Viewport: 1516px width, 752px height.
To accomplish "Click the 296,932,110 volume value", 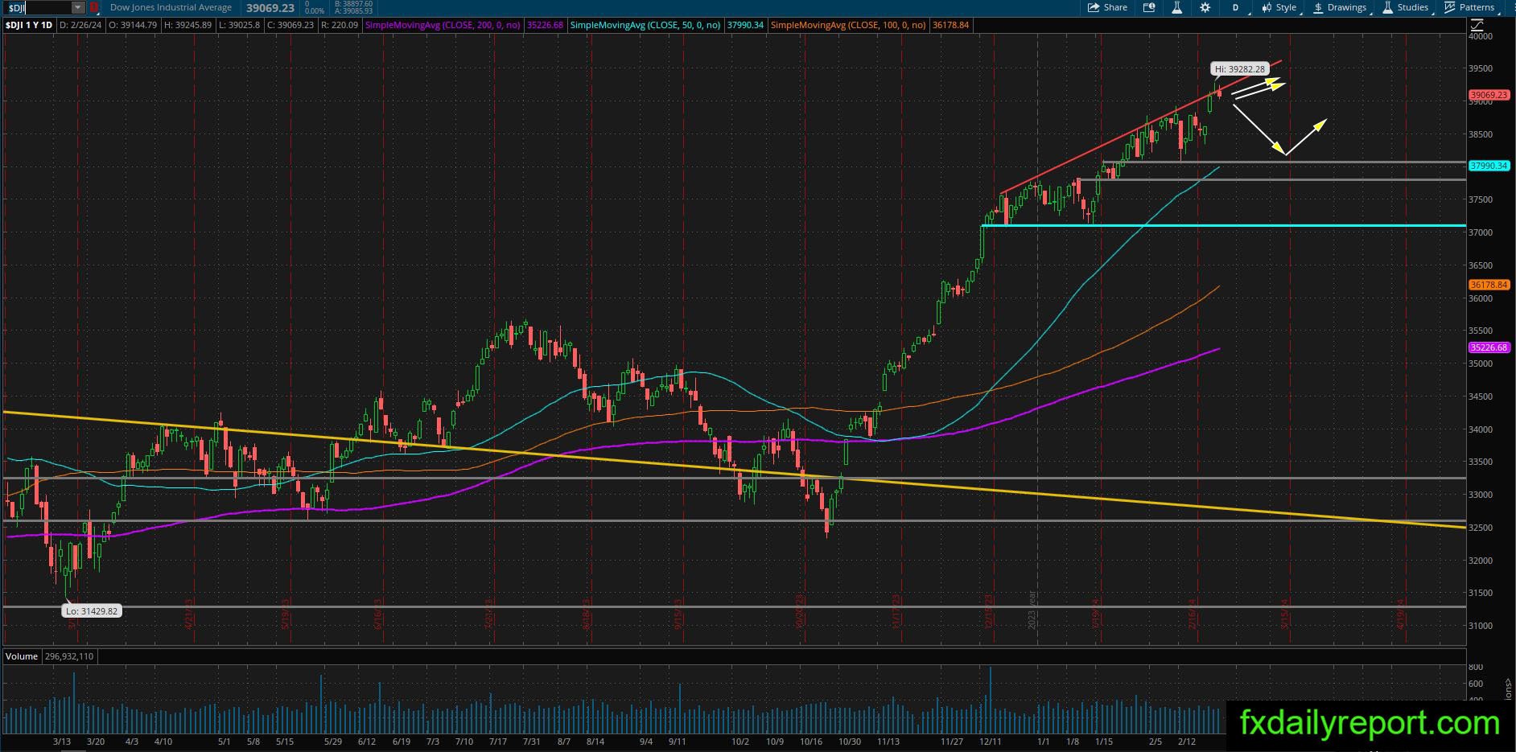I will pos(69,656).
